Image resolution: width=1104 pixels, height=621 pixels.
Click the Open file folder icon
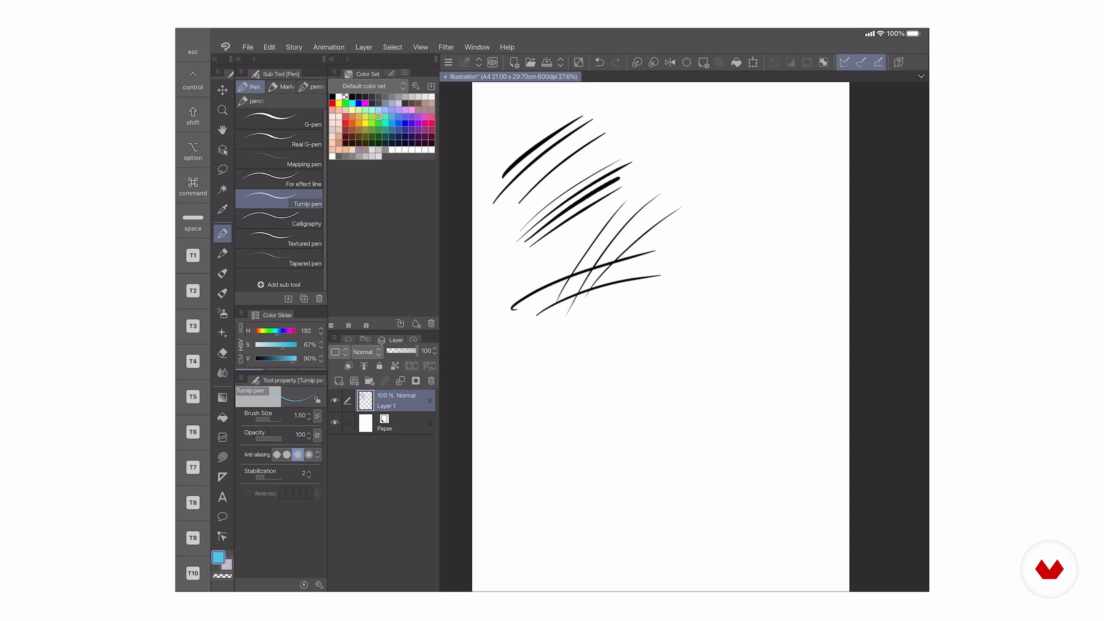coord(530,63)
